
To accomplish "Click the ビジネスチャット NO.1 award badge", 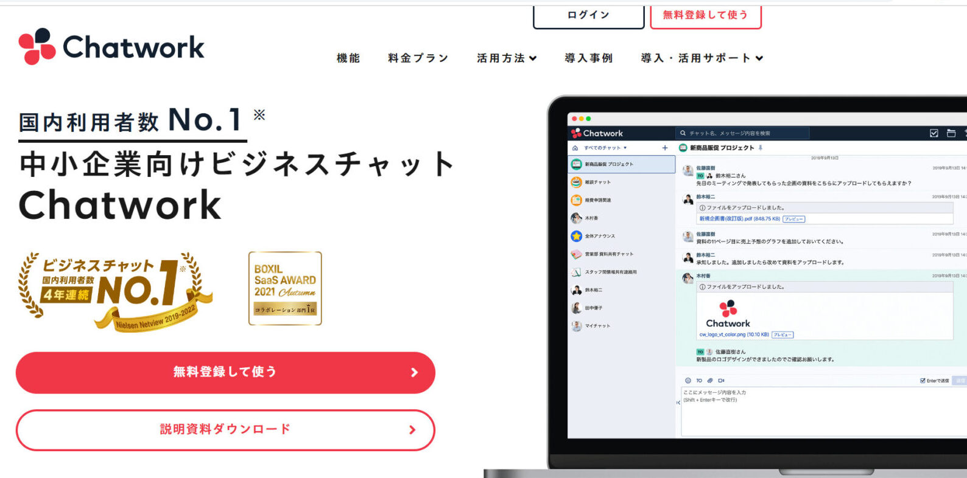I will (116, 291).
